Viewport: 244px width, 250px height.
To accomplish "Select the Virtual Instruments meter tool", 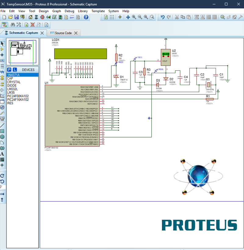I will [x=2, y=119].
